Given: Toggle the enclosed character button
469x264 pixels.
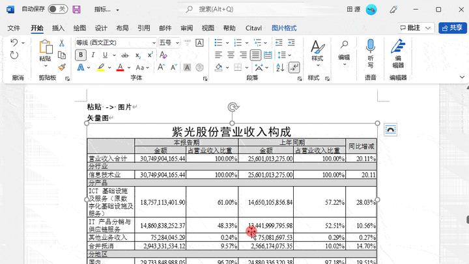Looking at the screenshot, I should click(199, 68).
